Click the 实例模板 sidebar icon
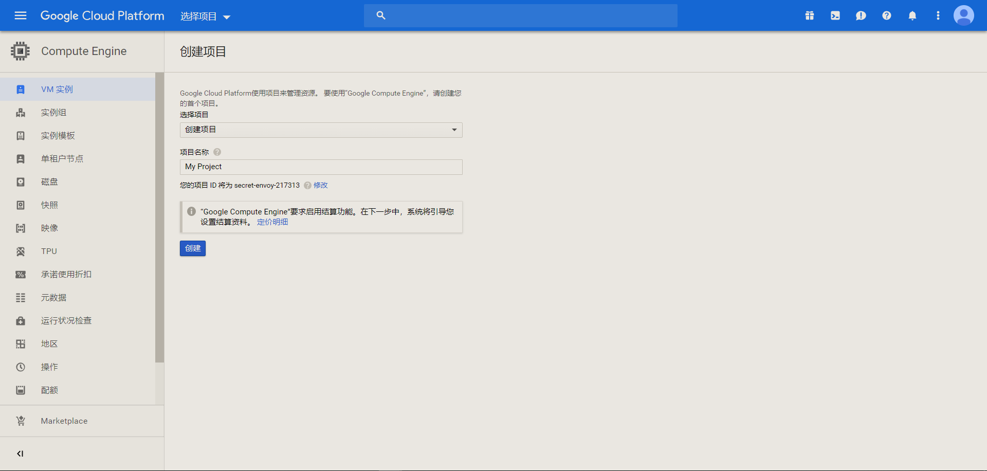The width and height of the screenshot is (987, 471). [21, 136]
